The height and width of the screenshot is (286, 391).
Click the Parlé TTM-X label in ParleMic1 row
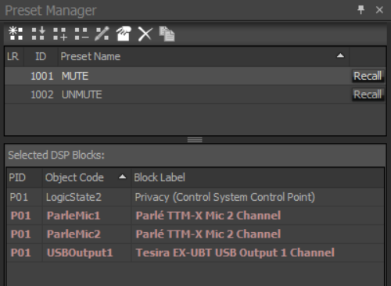pos(208,216)
